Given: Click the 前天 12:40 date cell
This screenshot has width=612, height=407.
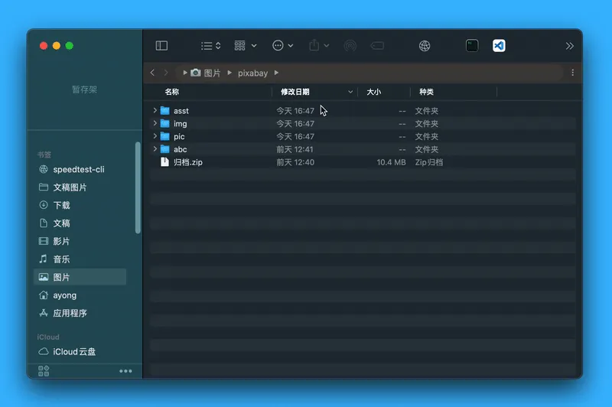Looking at the screenshot, I should point(295,162).
